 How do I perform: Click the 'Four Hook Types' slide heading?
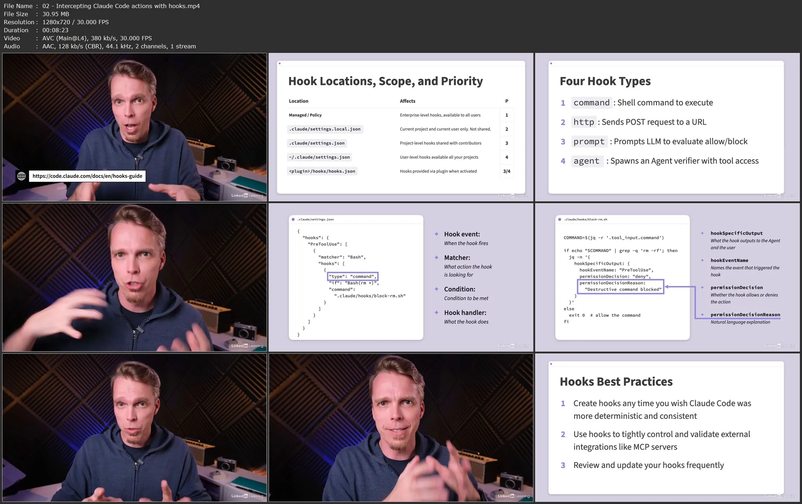point(605,81)
